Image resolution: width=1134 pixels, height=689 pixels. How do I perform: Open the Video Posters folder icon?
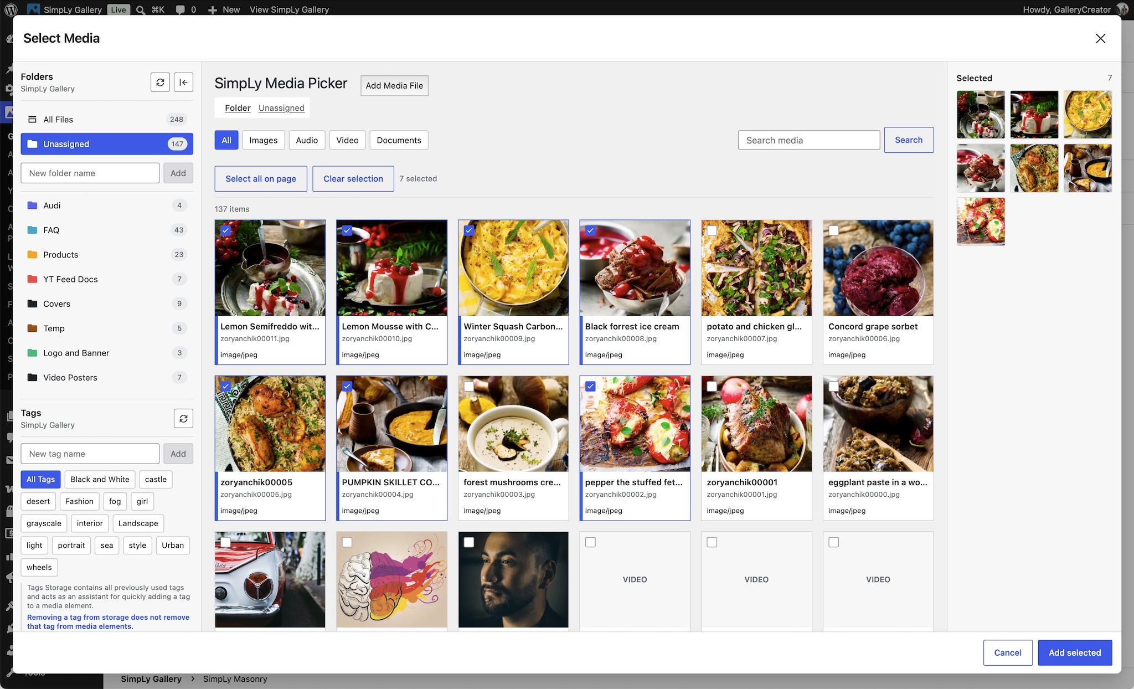32,377
